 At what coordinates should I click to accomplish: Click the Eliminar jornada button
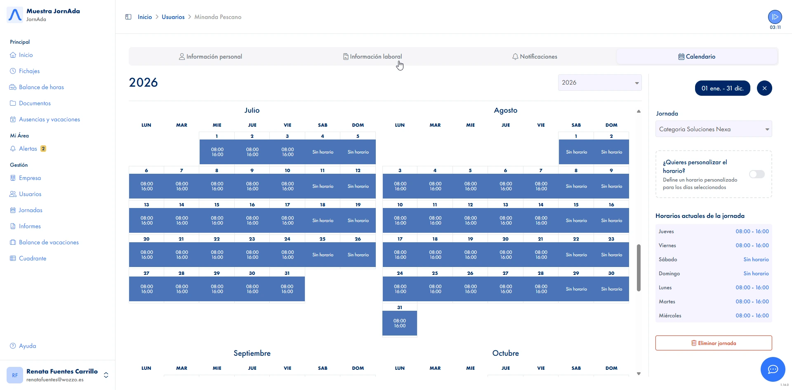coord(713,343)
